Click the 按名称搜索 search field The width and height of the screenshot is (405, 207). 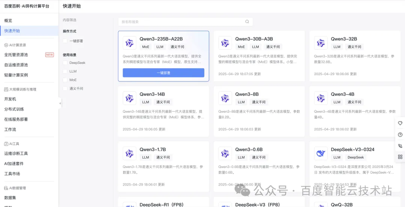pyautogui.click(x=185, y=22)
